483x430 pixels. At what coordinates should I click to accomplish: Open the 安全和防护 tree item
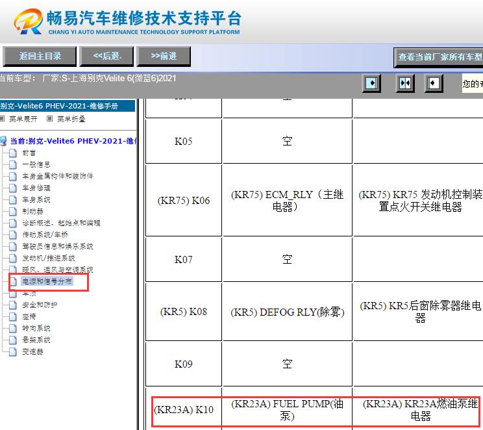click(x=40, y=305)
